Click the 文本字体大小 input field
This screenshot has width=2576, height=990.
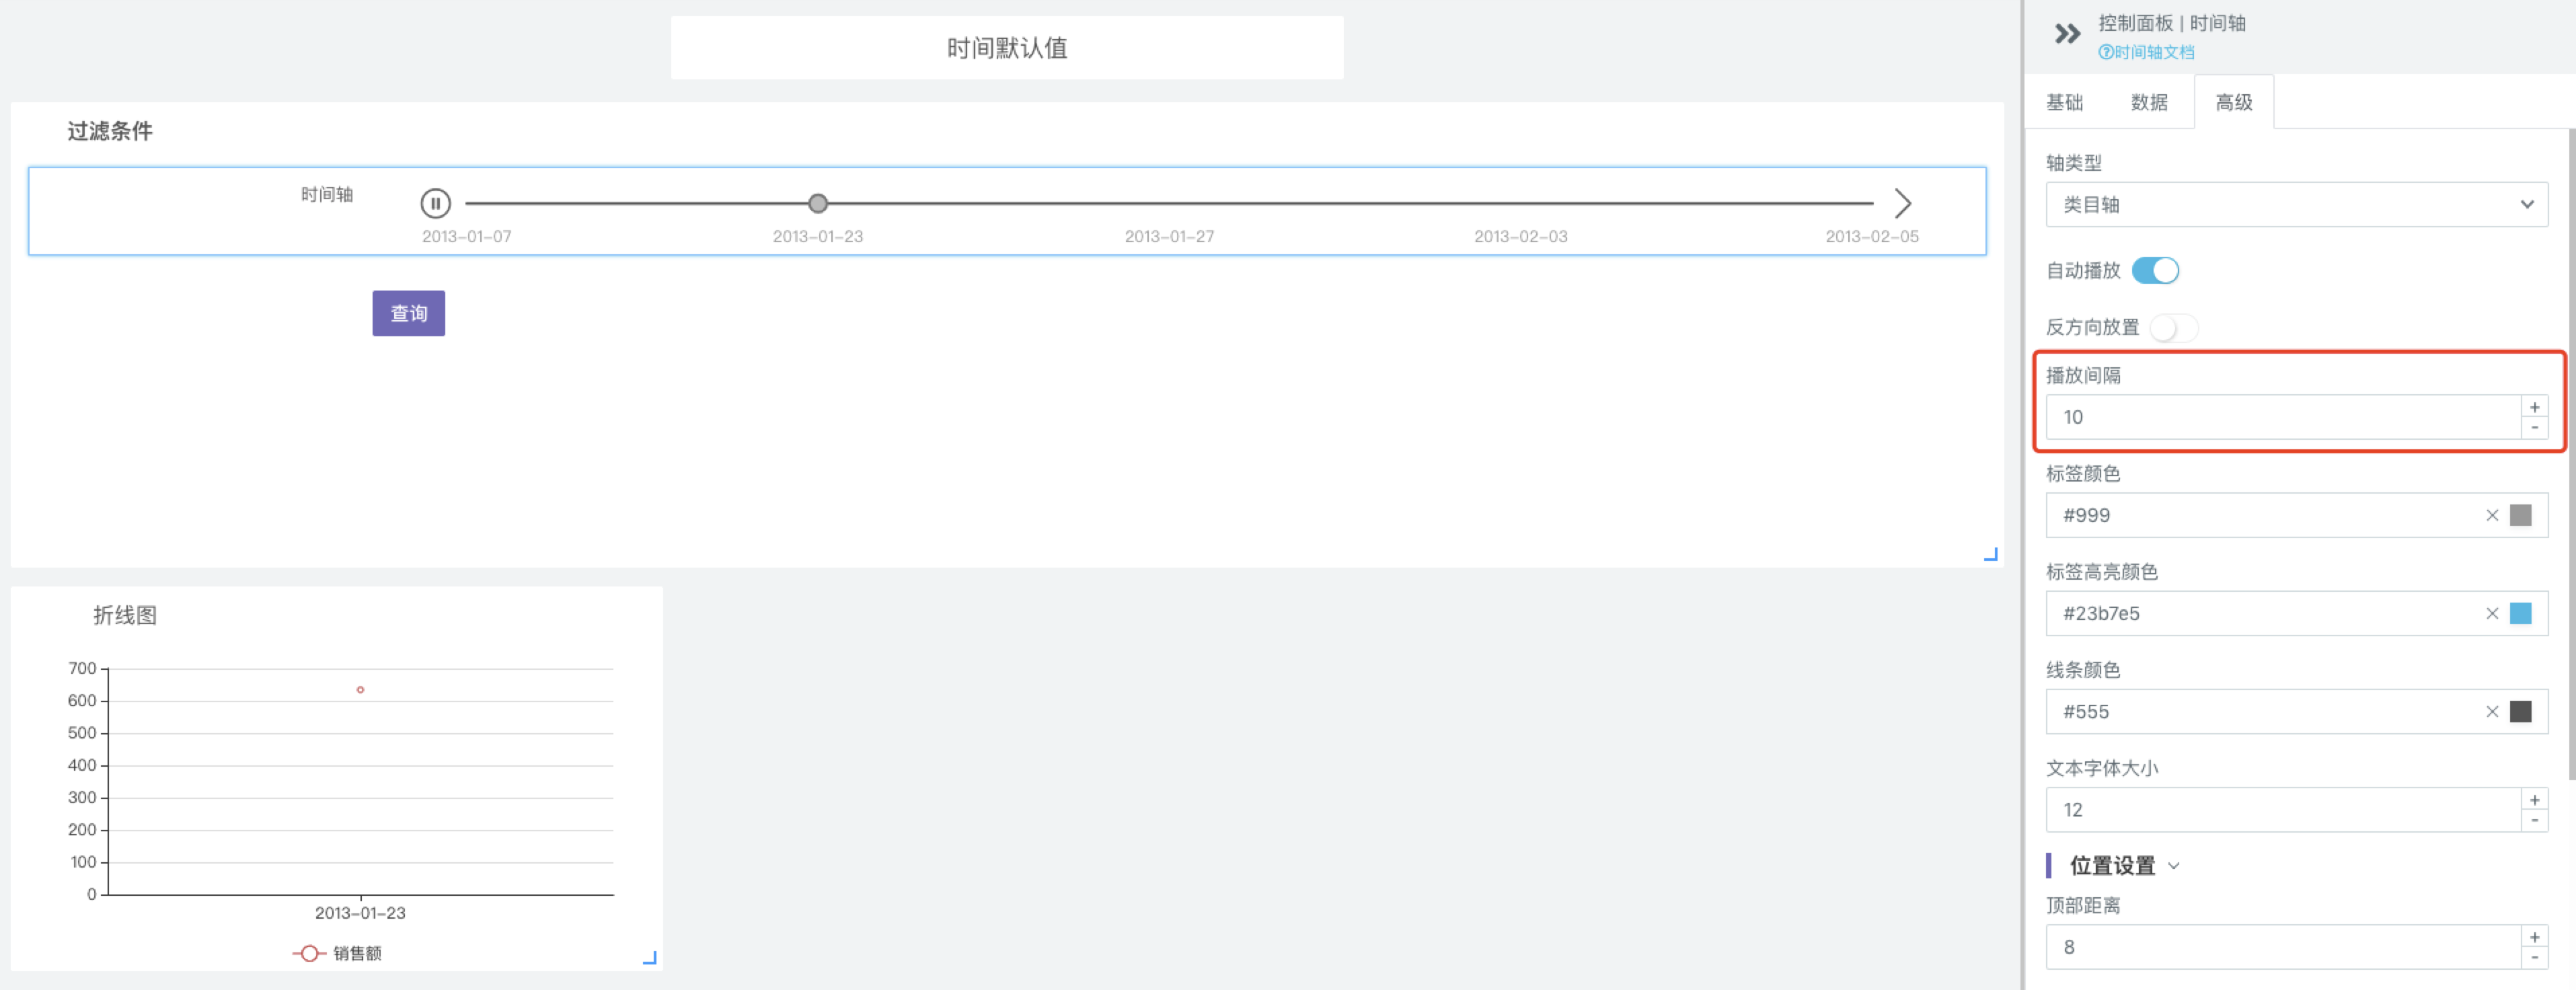click(x=2282, y=809)
